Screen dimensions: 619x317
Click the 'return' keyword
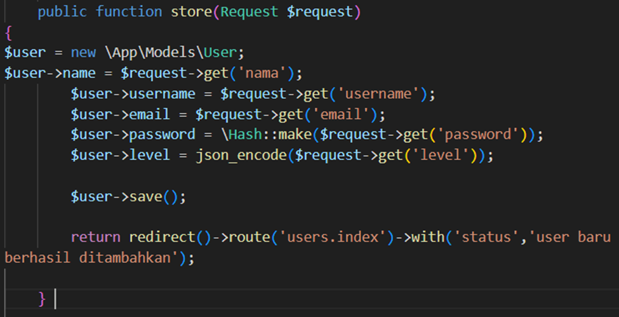pyautogui.click(x=95, y=237)
